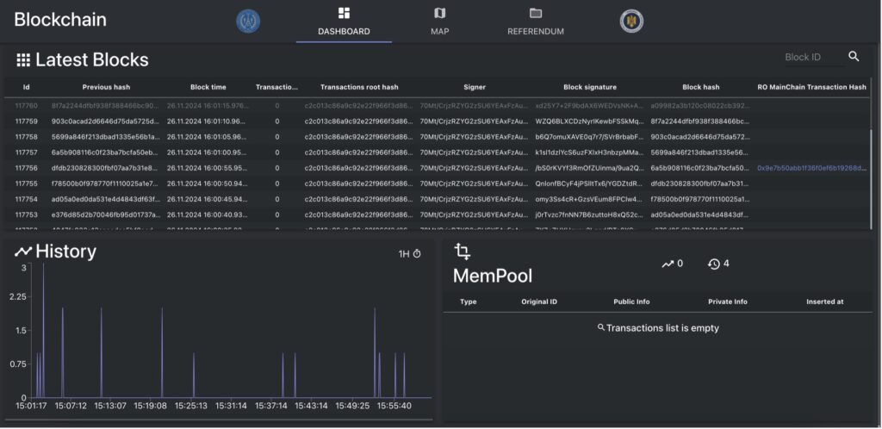Viewport: 882px width, 429px height.
Task: Click the Inserted at MemPool column header
Action: pos(824,302)
